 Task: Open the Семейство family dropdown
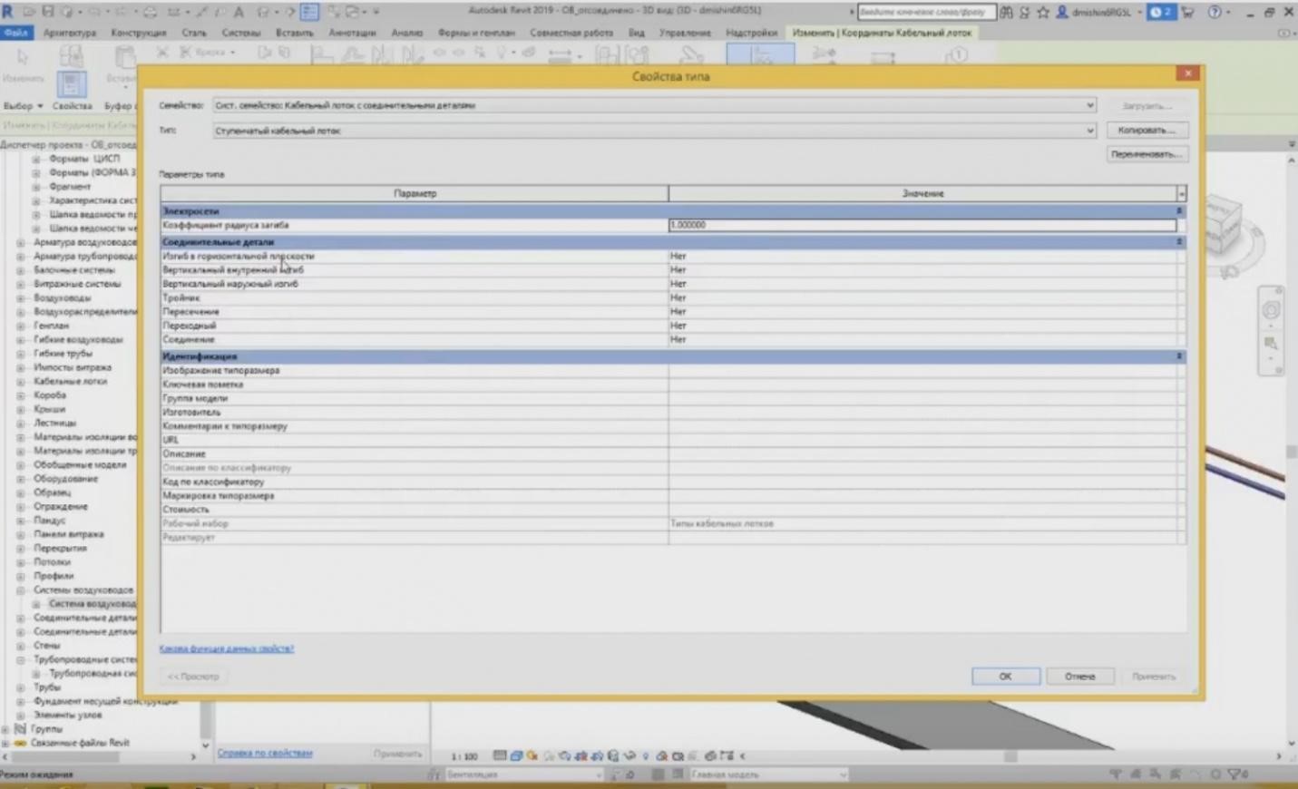pyautogui.click(x=654, y=105)
